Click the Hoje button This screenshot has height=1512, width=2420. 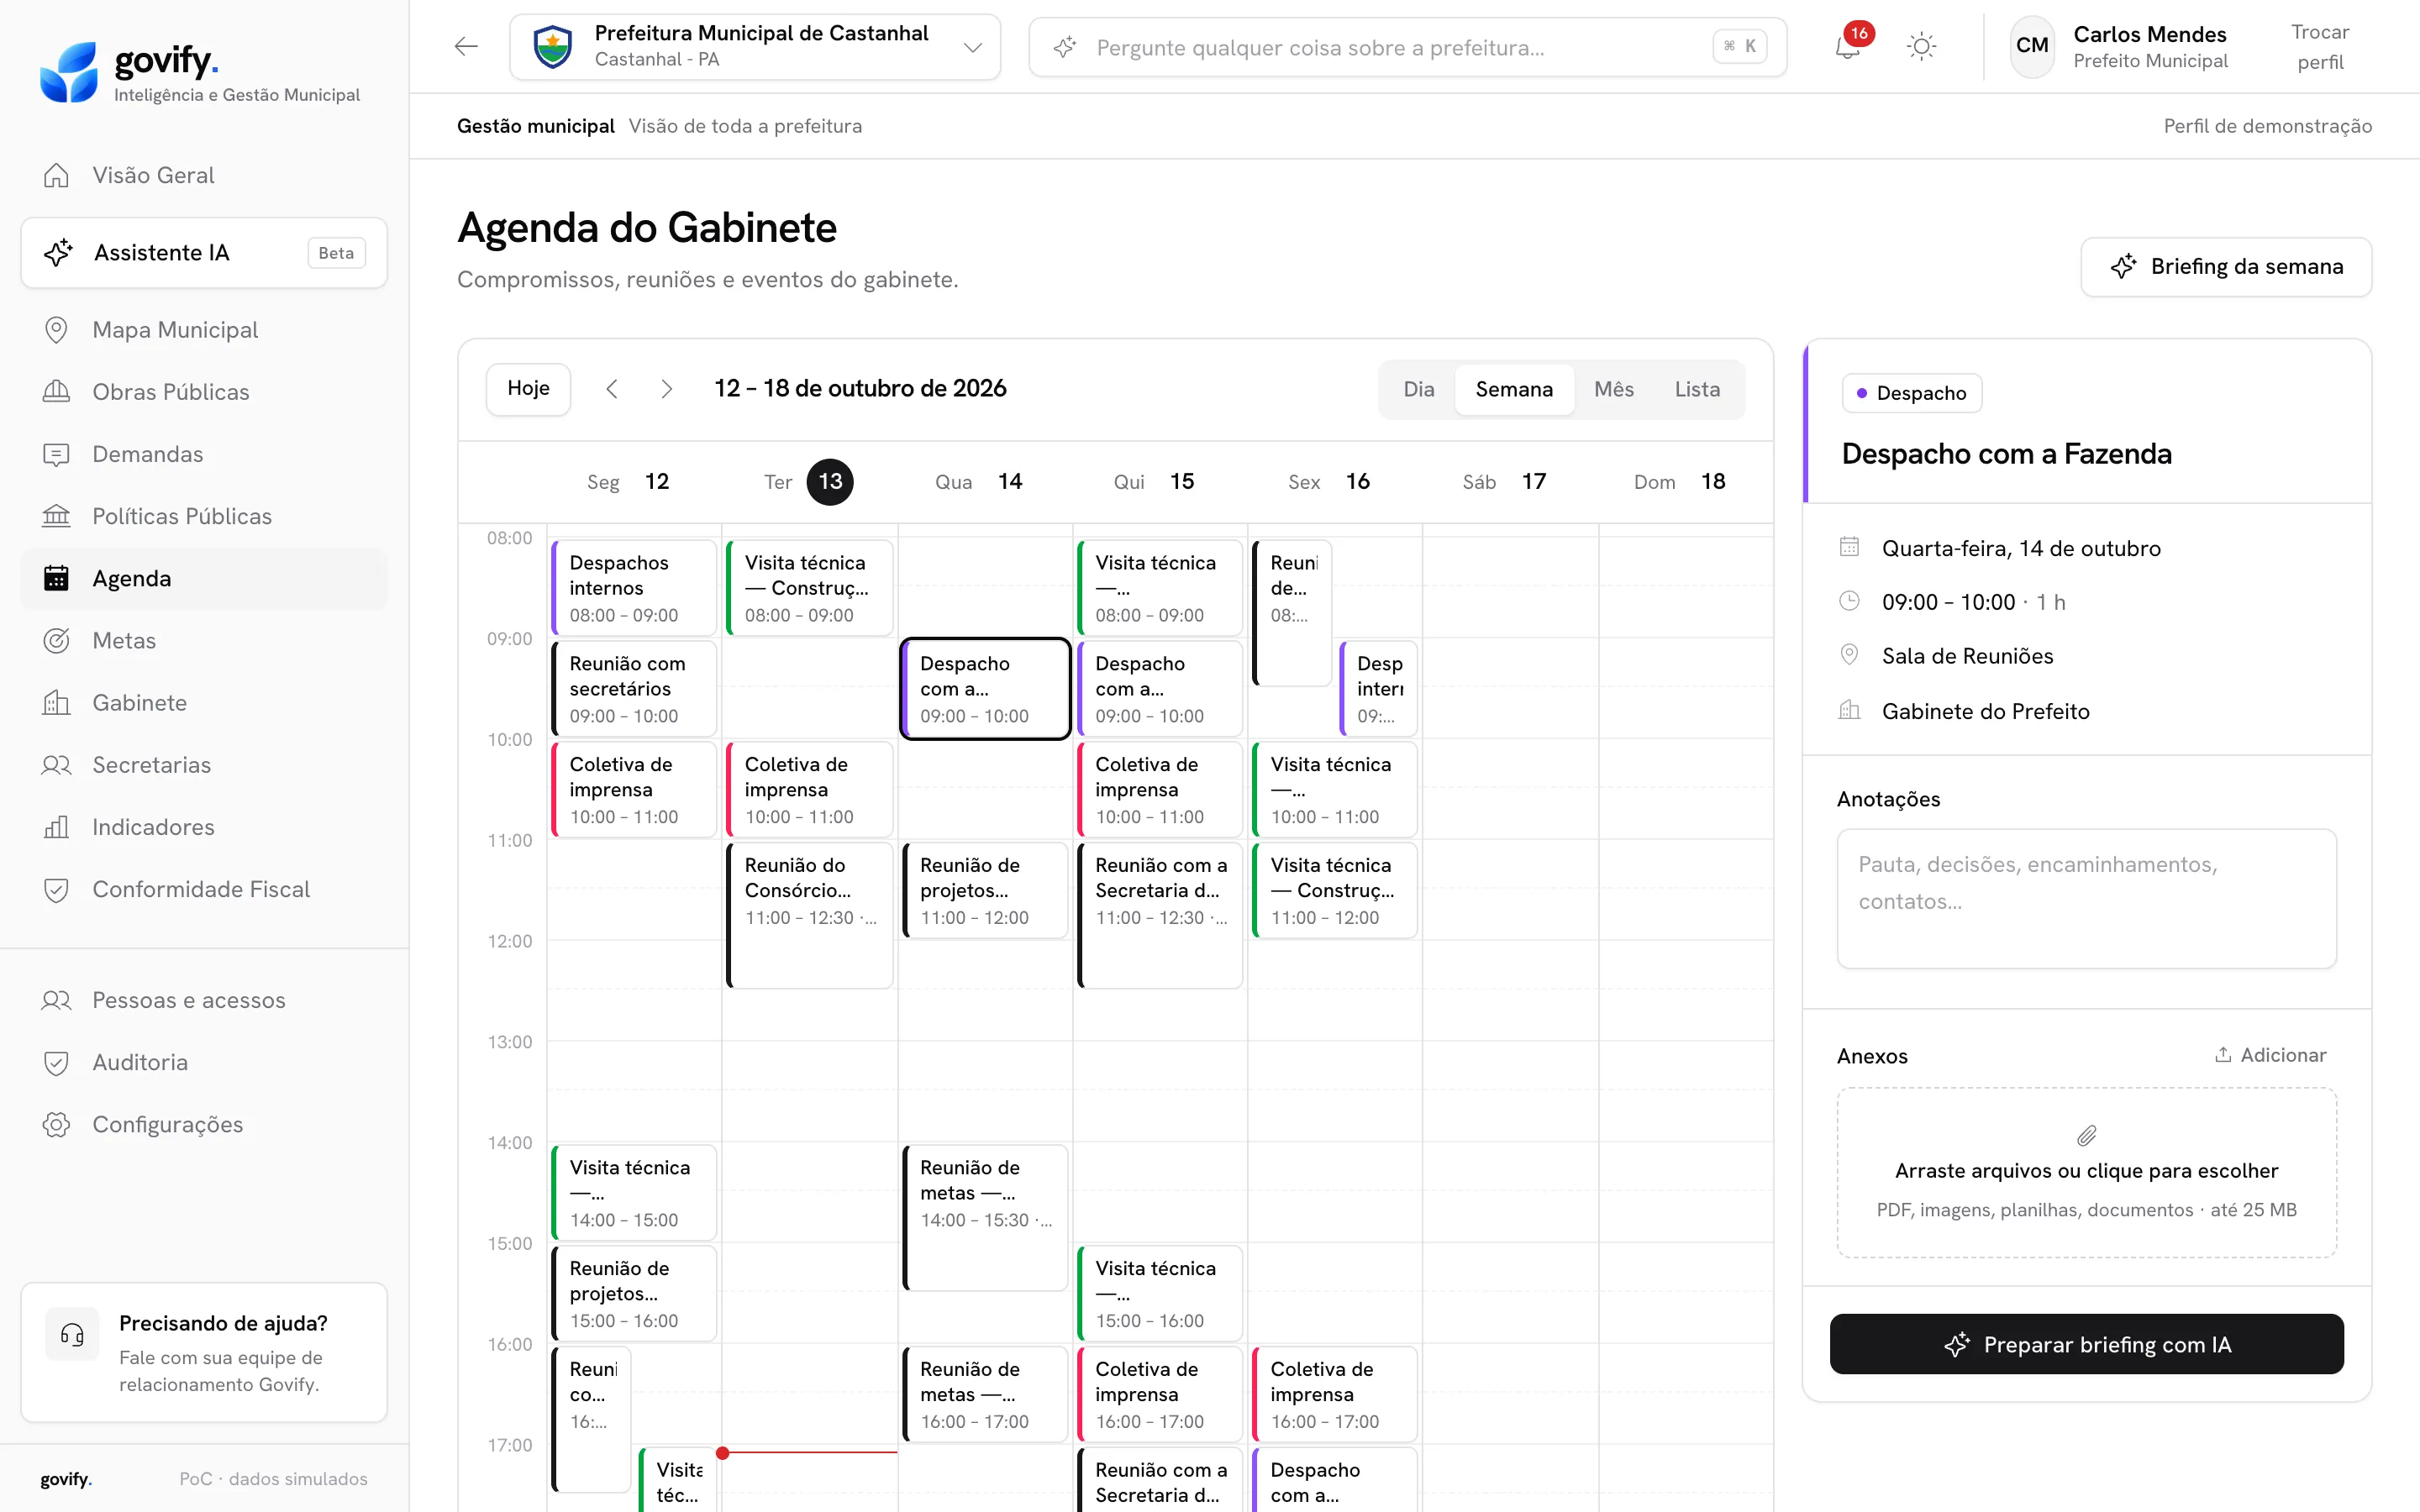528,389
